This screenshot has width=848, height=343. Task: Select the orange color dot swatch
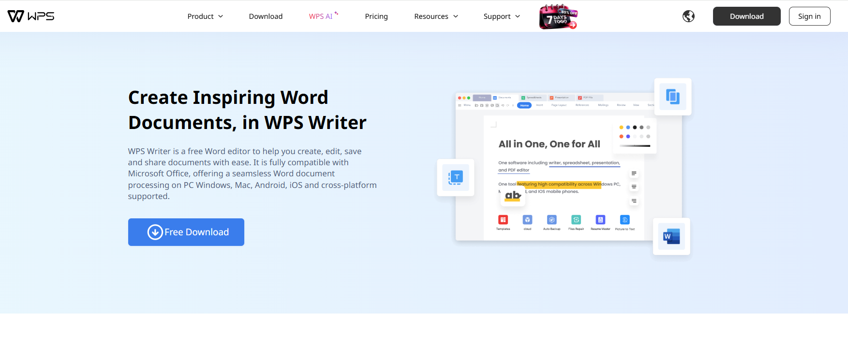click(621, 137)
